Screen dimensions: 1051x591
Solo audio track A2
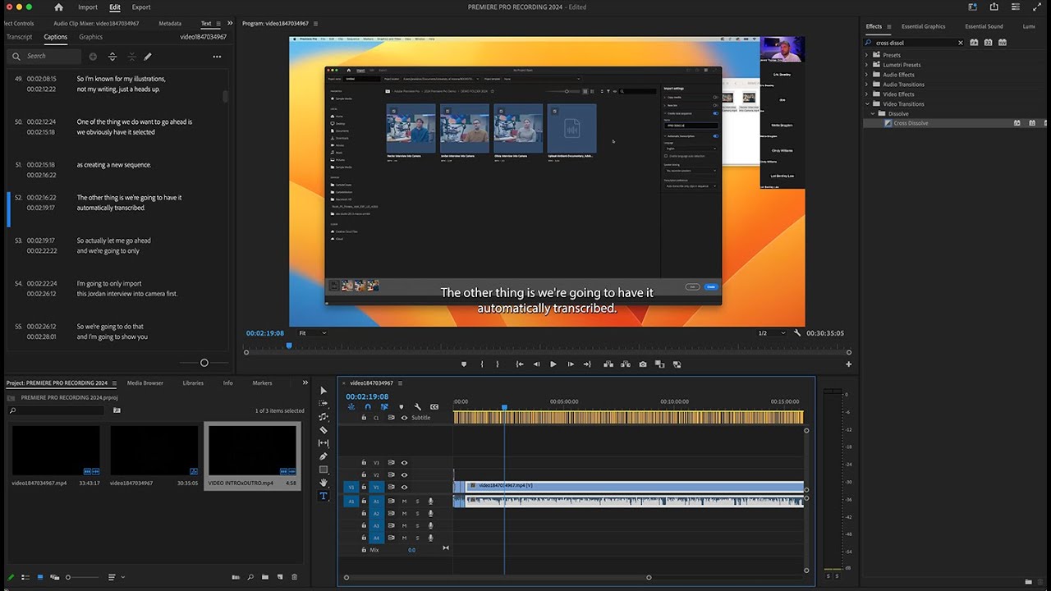[x=417, y=513]
